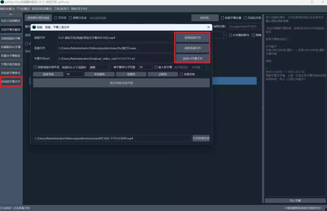This screenshot has width=327, height=211.
Task: Expand the 中文简 soft subtitle language dropdown
Action: pos(200,67)
